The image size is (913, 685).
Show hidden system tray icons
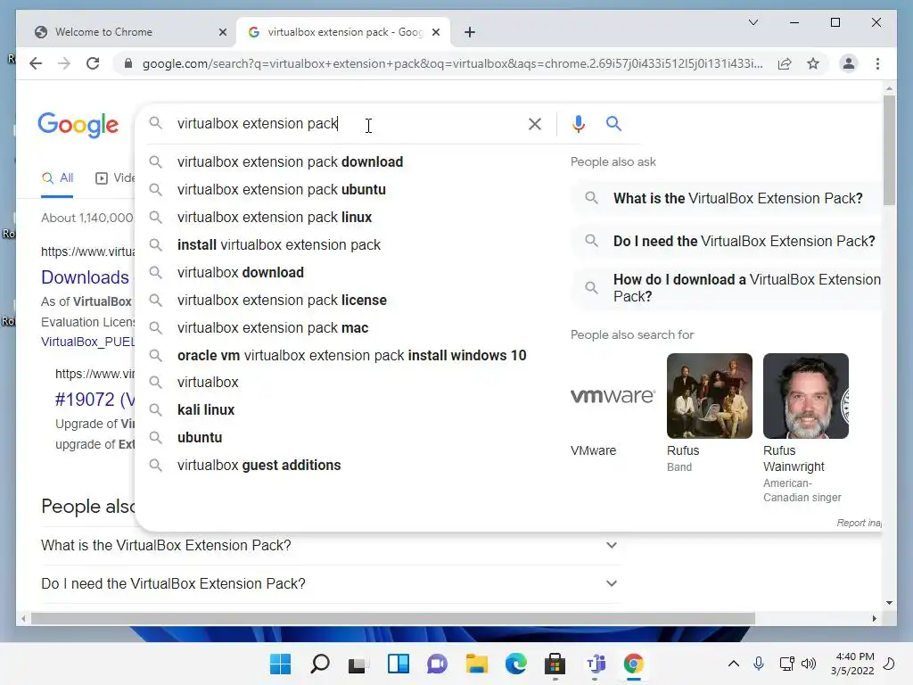[734, 664]
